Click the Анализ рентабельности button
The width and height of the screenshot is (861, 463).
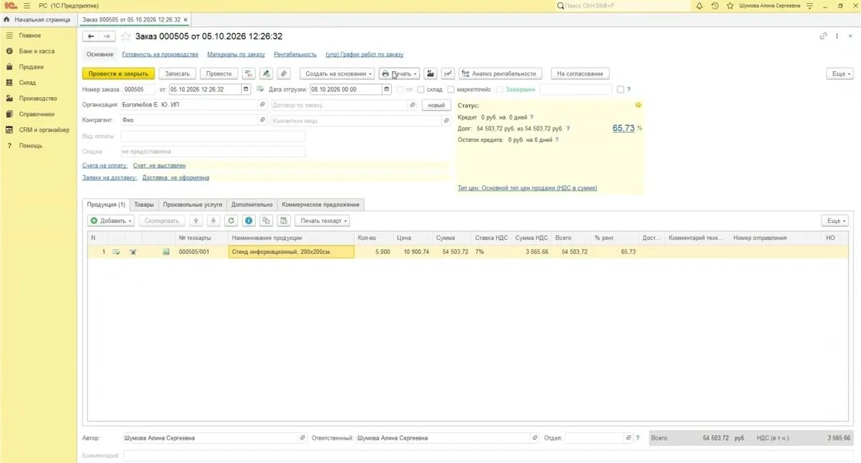click(500, 73)
